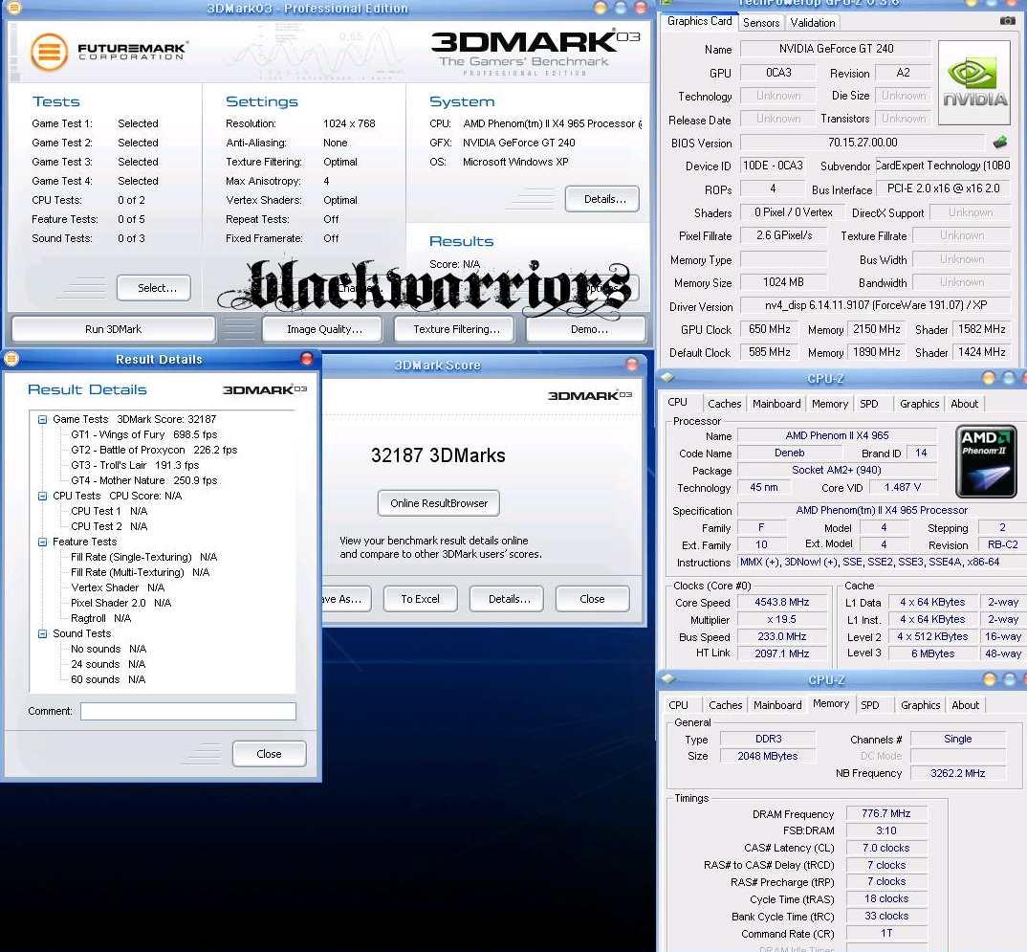Click the NVIDIA logo in GPU-Z

click(974, 82)
